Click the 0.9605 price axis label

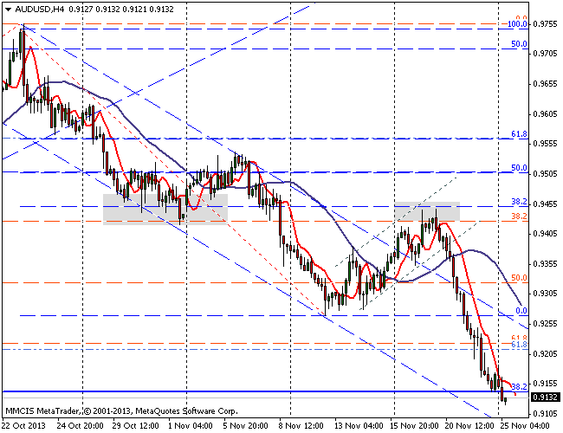point(546,114)
